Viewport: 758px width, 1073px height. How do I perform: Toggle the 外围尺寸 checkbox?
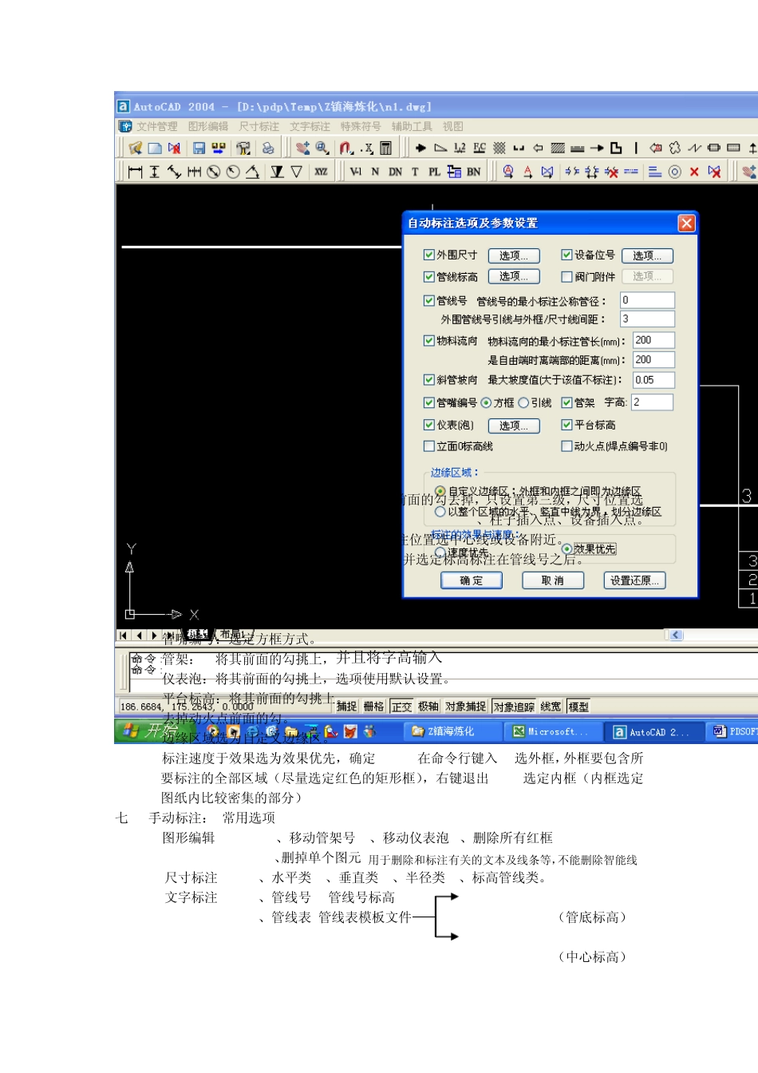coord(429,255)
